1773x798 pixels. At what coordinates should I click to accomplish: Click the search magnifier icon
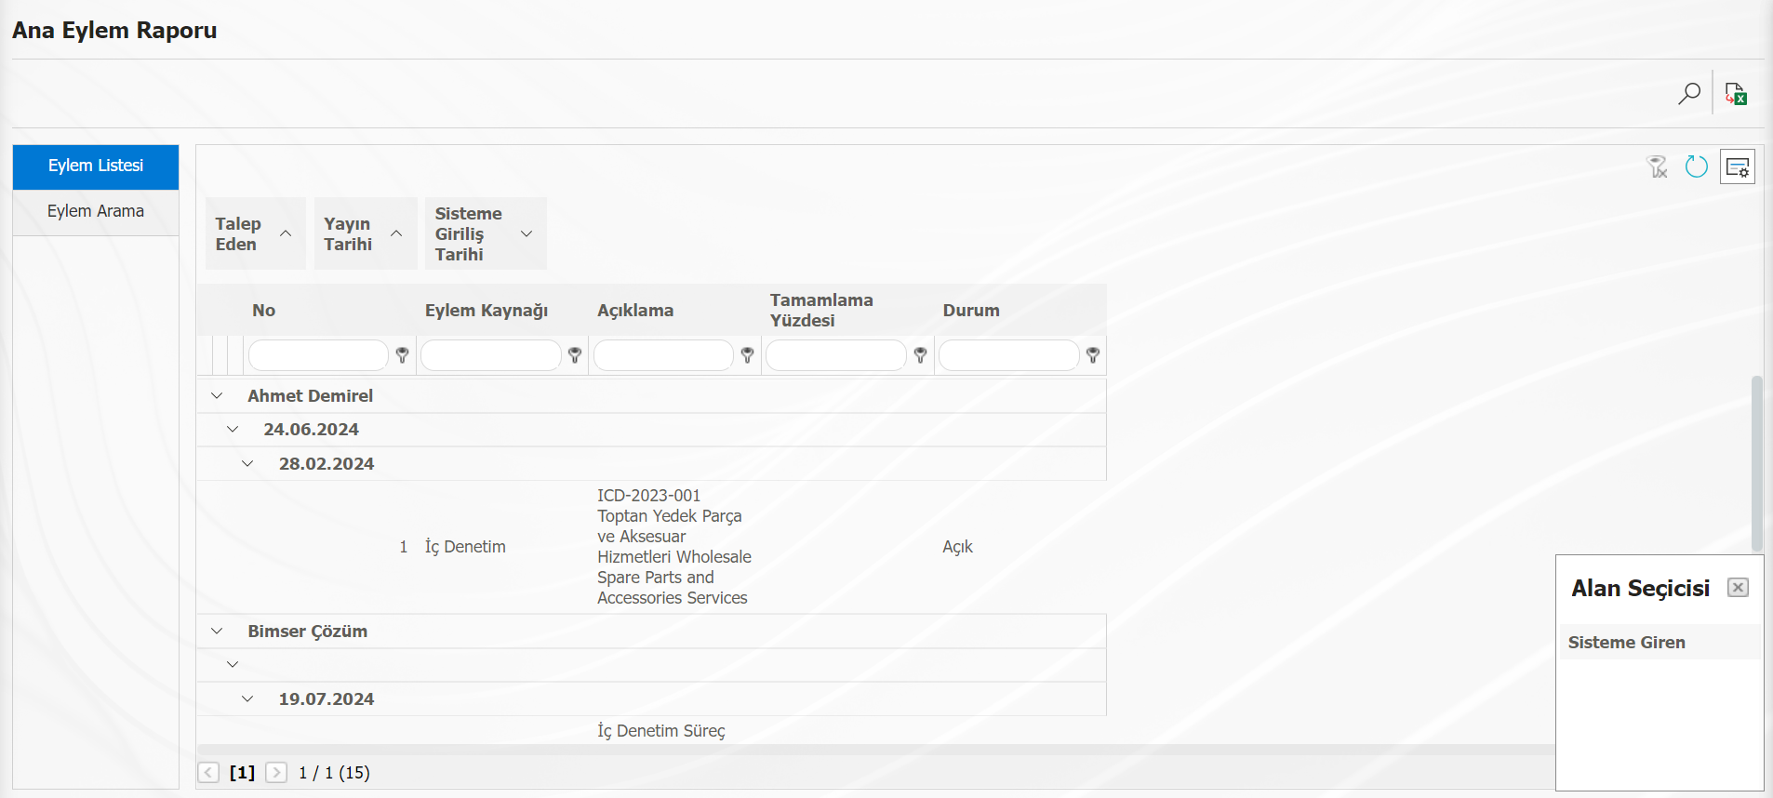click(1688, 94)
